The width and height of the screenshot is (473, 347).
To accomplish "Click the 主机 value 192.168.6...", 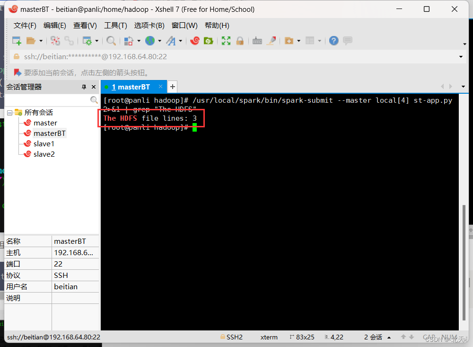I will [74, 252].
